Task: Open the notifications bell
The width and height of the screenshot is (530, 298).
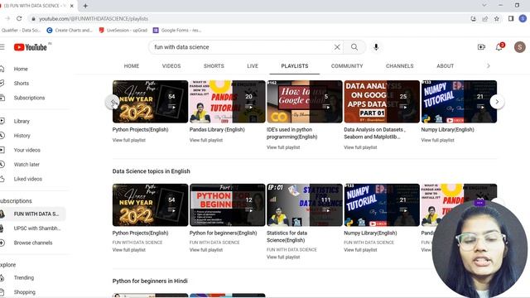Action: pos(499,47)
